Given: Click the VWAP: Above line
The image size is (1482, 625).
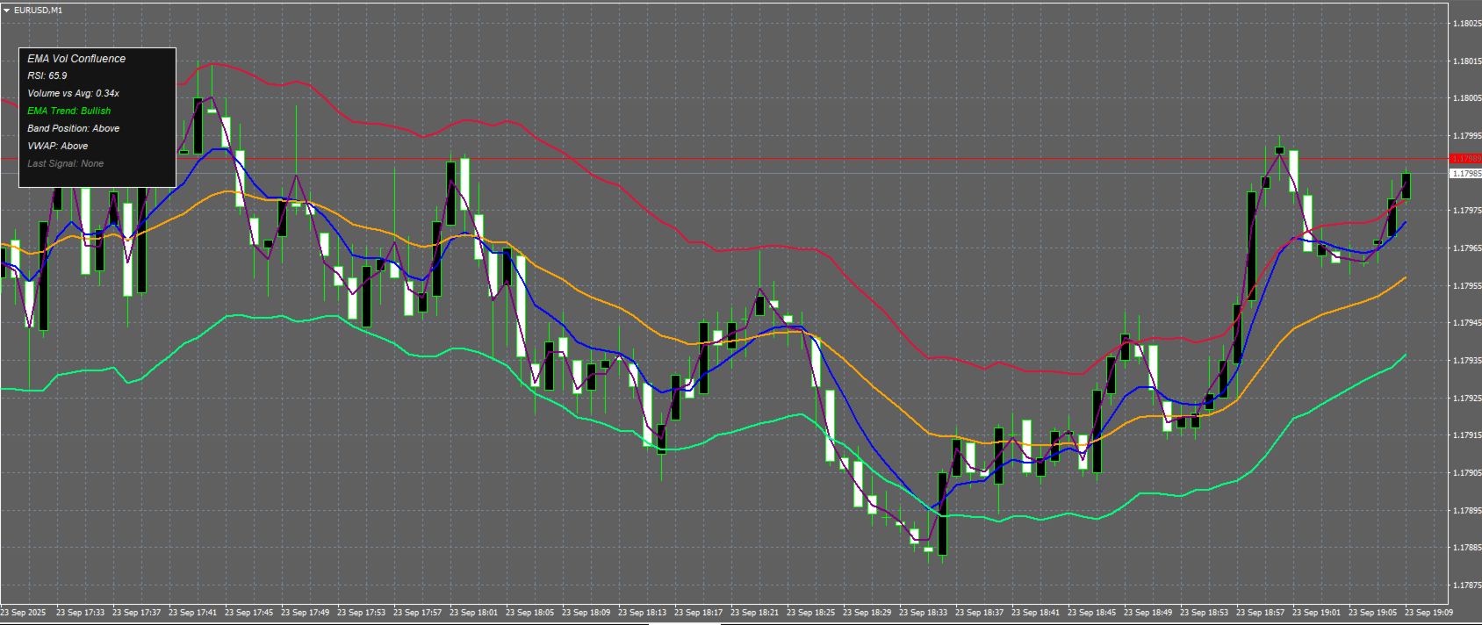Looking at the screenshot, I should [58, 146].
